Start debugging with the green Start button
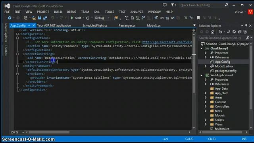The width and height of the screenshot is (254, 143). (76, 18)
